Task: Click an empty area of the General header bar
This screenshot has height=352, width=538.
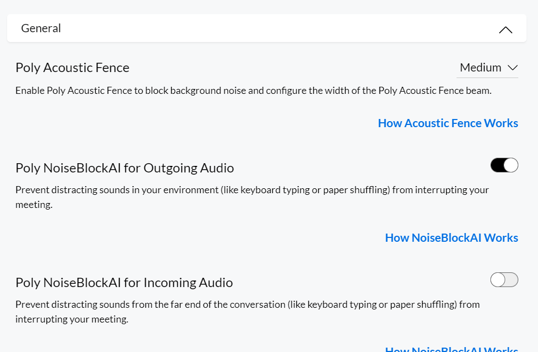Action: point(273,28)
